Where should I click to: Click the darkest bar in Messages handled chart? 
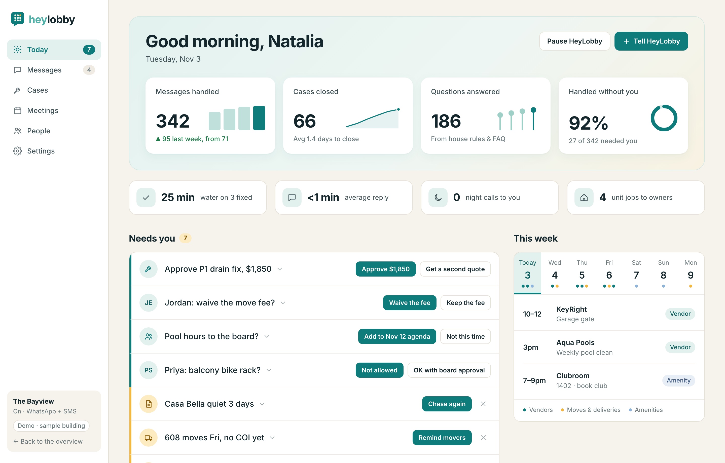click(259, 118)
